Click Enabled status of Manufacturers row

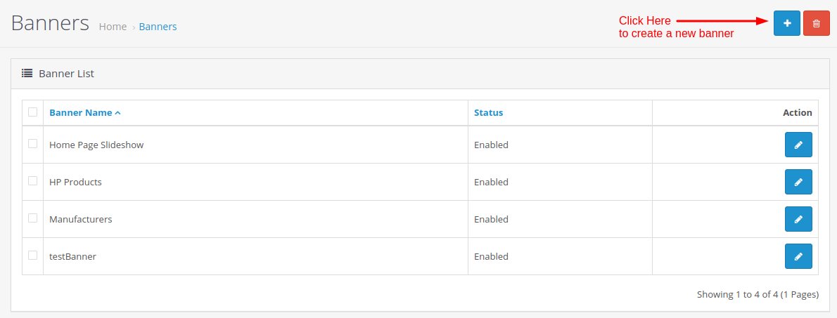(x=491, y=220)
